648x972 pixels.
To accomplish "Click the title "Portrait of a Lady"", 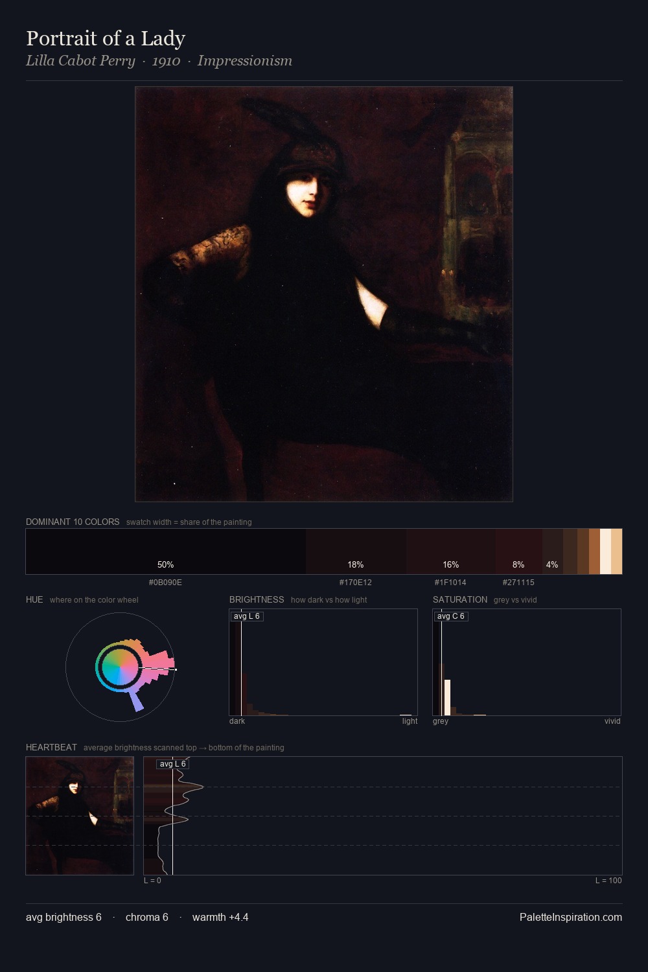I will pos(106,38).
